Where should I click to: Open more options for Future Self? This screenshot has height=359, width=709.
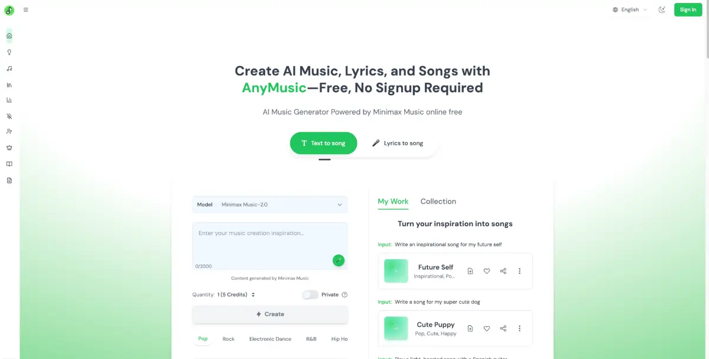[x=520, y=271]
